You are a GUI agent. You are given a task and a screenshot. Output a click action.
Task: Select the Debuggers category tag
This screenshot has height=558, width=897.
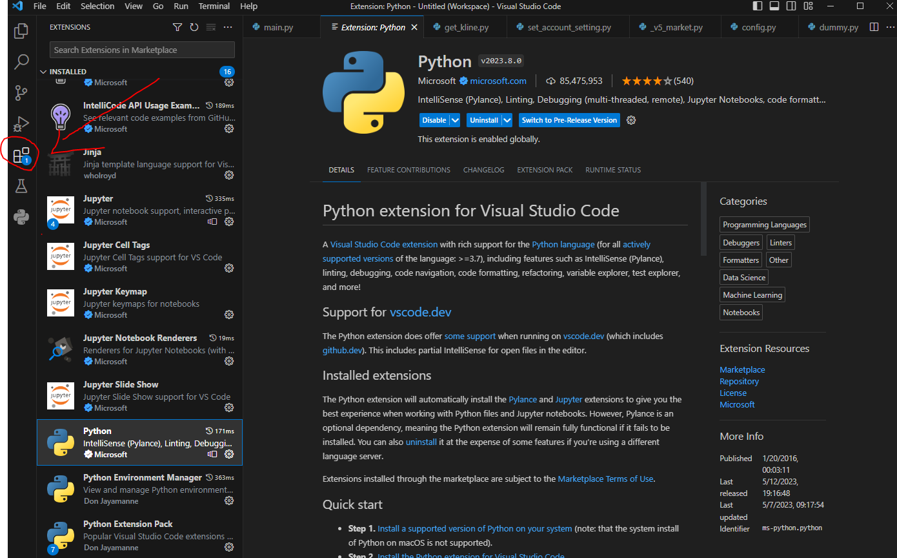[x=741, y=242]
